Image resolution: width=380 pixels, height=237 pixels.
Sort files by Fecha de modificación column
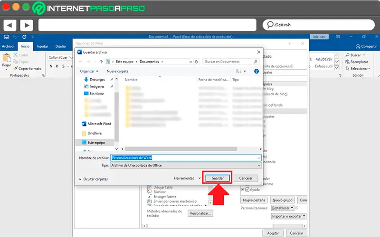(213, 80)
